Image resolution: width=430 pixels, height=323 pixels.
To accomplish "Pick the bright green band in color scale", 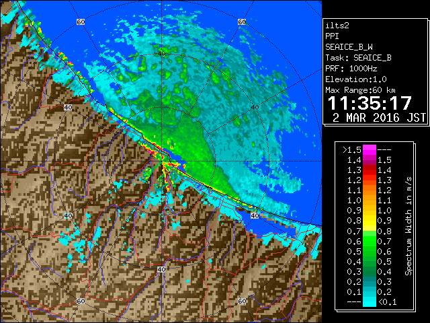I will 370,241.
